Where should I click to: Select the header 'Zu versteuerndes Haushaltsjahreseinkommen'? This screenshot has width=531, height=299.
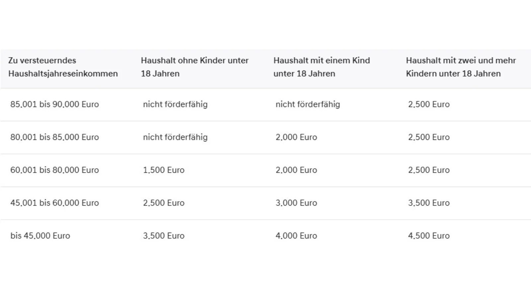63,67
